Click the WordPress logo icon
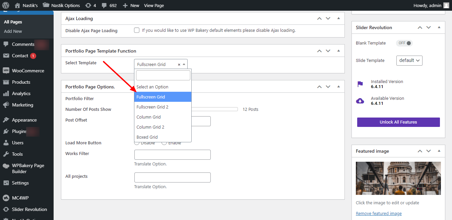Viewport: 452px width, 220px height. click(5, 5)
